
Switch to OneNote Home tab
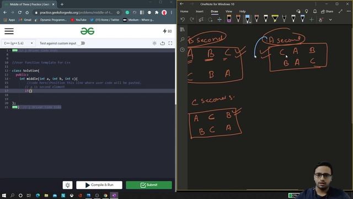click(x=184, y=11)
